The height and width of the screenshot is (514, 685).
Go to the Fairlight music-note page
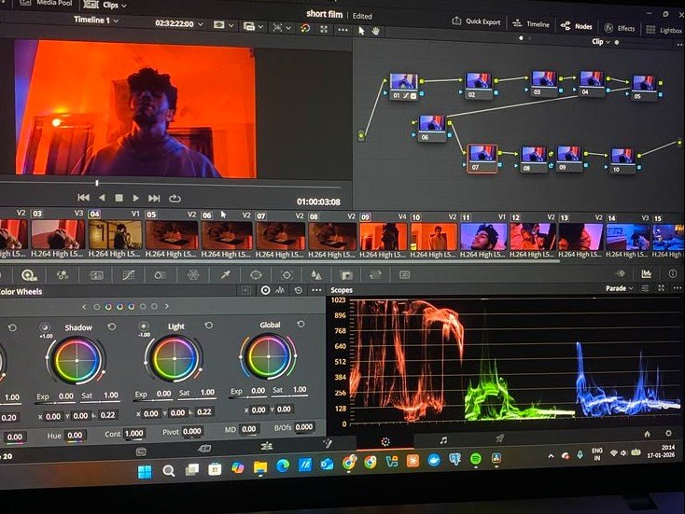(443, 440)
